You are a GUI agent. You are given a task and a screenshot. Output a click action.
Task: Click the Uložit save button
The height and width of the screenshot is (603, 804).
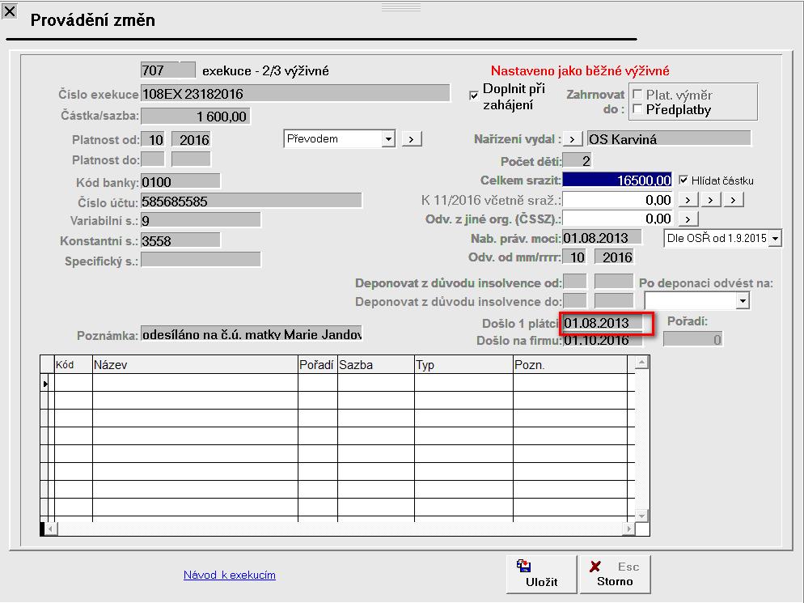pos(541,574)
